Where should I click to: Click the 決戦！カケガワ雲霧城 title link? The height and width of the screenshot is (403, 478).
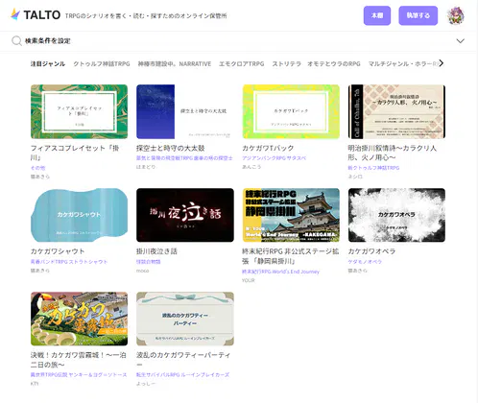pyautogui.click(x=79, y=360)
